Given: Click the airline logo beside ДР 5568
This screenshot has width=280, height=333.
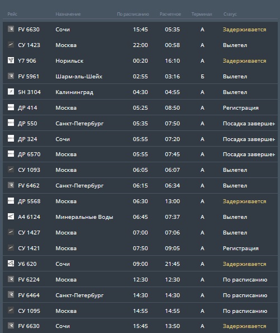Looking at the screenshot, I should pyautogui.click(x=11, y=201).
